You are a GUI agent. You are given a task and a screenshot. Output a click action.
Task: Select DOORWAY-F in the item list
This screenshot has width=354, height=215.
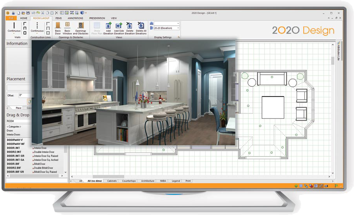point(15,140)
